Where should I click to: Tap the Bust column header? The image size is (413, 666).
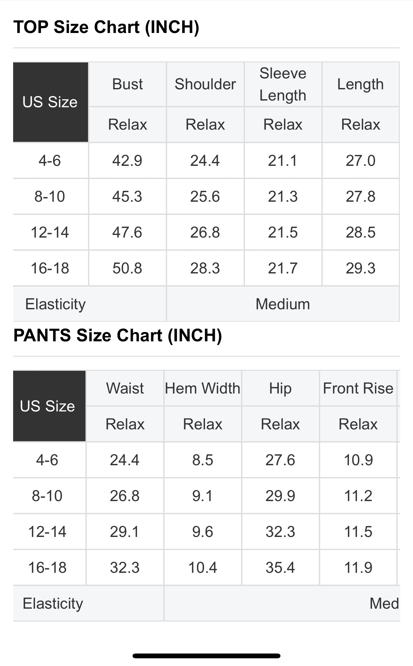tap(127, 84)
